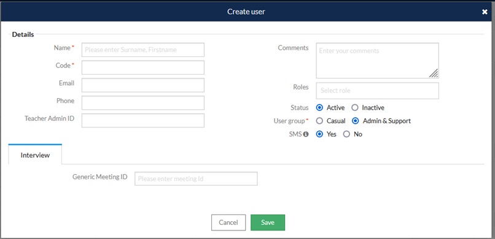Select the Inactive status radio button
The image size is (495, 239).
click(355, 108)
